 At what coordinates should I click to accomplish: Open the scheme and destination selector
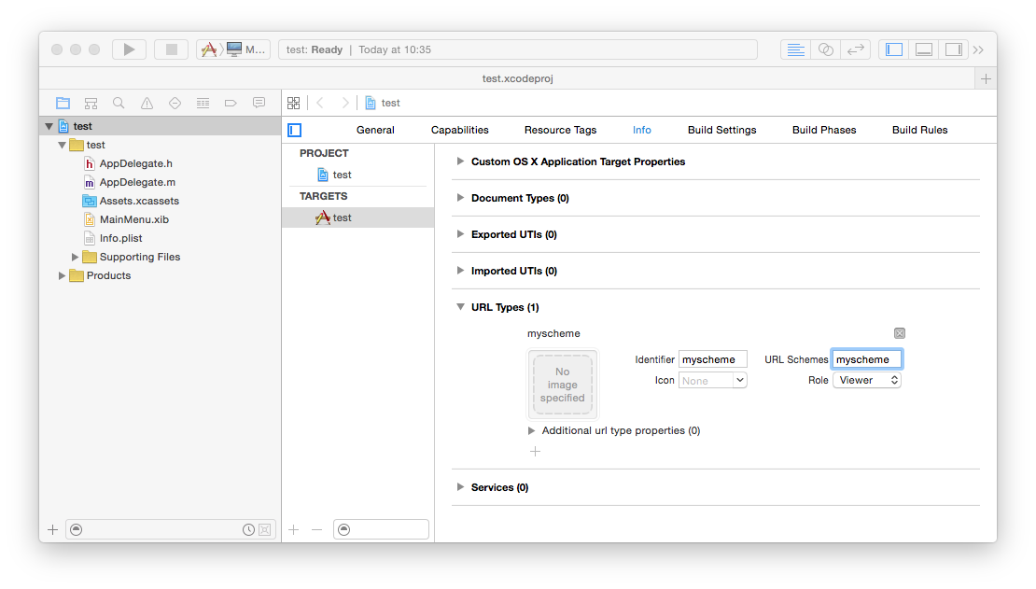coord(233,49)
